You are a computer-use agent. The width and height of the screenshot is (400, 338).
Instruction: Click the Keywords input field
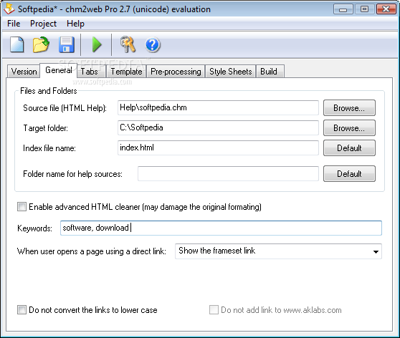[221, 228]
